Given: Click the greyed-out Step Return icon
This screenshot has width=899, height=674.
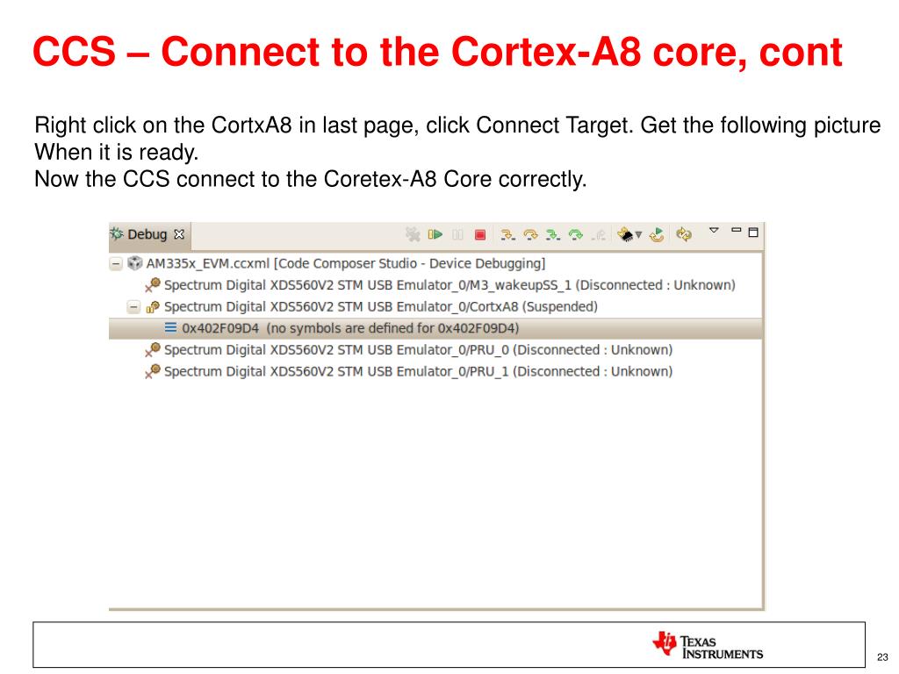Looking at the screenshot, I should (x=599, y=234).
